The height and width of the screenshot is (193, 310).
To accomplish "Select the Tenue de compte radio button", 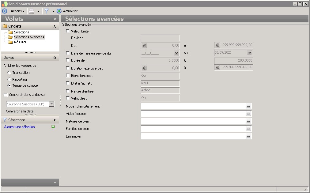I will coord(9,85).
